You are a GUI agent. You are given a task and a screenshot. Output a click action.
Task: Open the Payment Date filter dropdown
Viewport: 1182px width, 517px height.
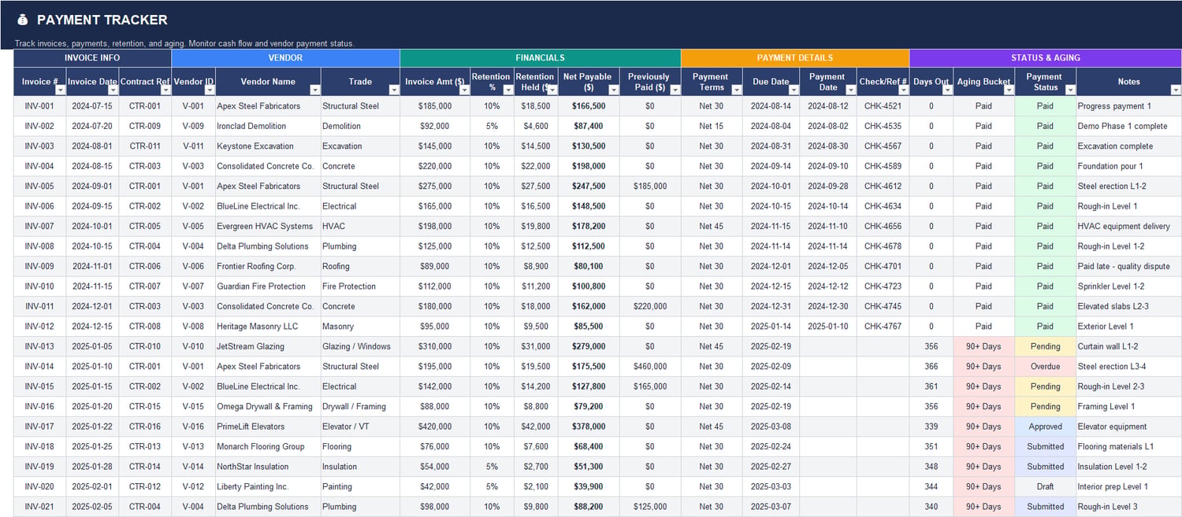850,90
